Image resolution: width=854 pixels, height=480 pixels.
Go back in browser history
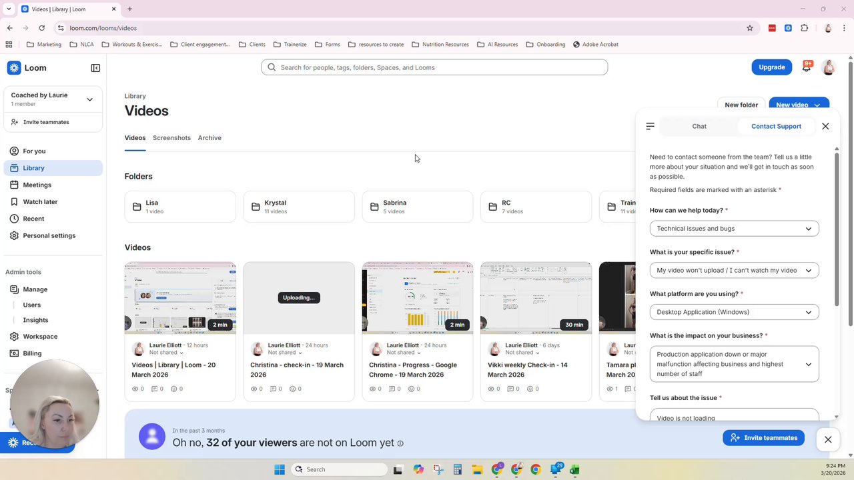click(10, 28)
